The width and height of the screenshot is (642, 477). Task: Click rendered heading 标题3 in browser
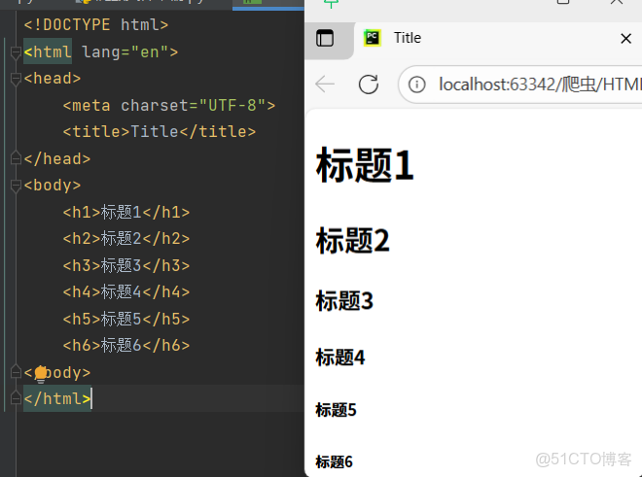[x=344, y=301]
